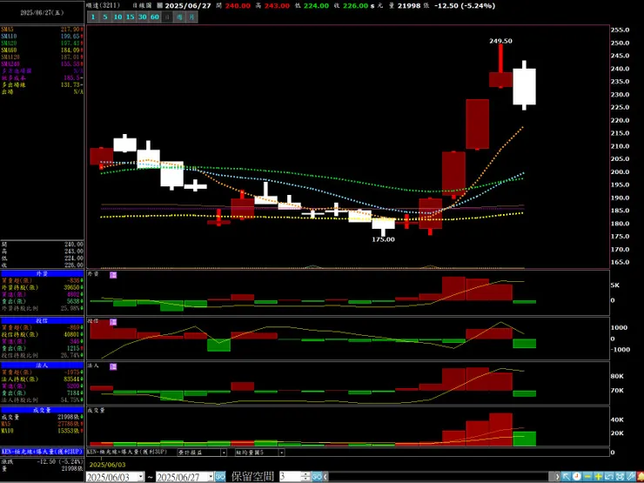The image size is (644, 483).
Task: Select the 10-minute timeframe button
Action: coord(117,17)
